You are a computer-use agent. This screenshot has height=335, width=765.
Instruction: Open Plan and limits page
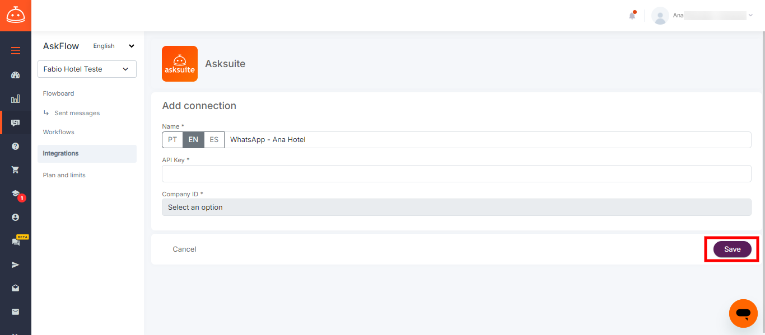(64, 175)
